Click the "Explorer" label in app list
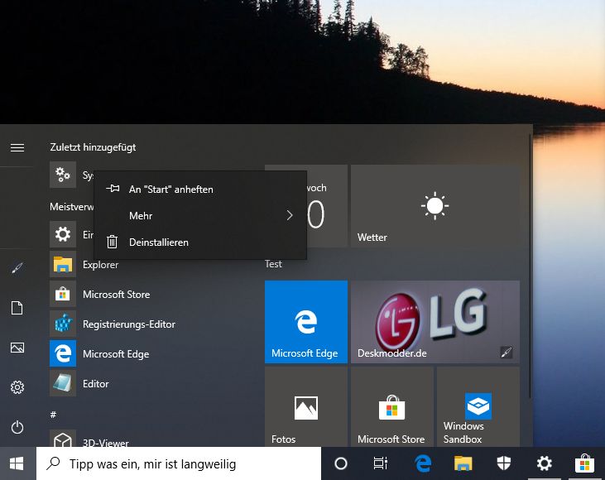Viewport: 605px width, 480px height. pyautogui.click(x=101, y=265)
